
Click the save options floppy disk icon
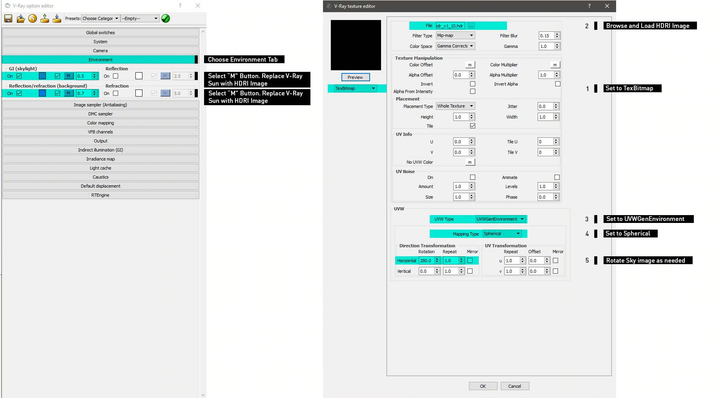coord(8,18)
